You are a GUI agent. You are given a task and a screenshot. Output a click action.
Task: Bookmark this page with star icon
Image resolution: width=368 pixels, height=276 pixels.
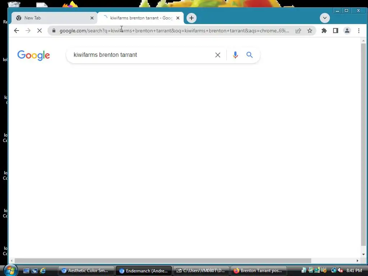(x=310, y=31)
